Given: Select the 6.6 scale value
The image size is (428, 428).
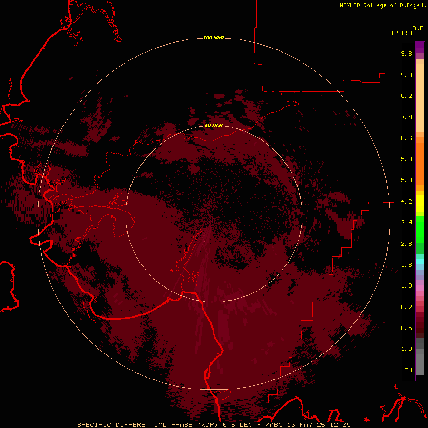Looking at the screenshot, I should click(407, 138).
